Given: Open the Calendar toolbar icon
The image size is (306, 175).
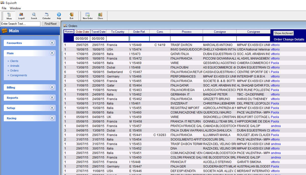Looking at the screenshot, I should (46, 16).
